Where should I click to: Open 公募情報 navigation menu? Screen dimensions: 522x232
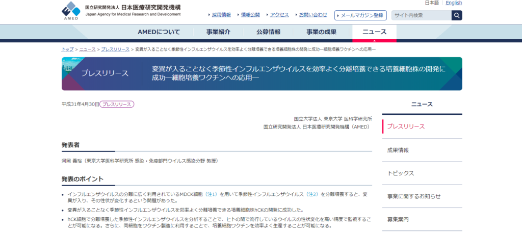coord(268,32)
